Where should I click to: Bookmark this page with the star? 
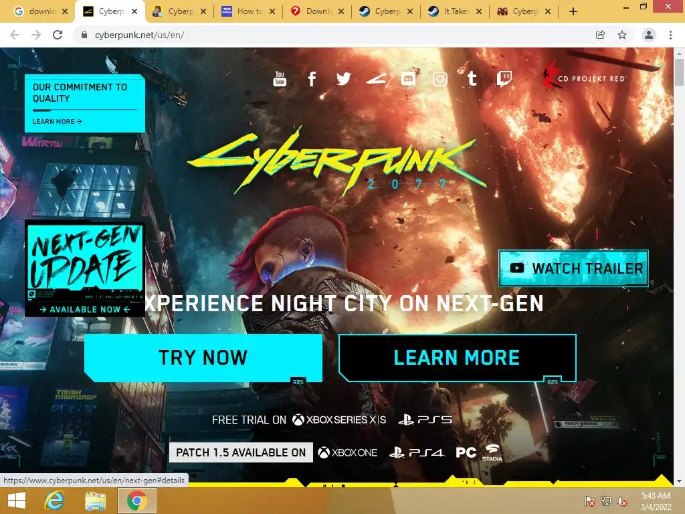click(622, 35)
